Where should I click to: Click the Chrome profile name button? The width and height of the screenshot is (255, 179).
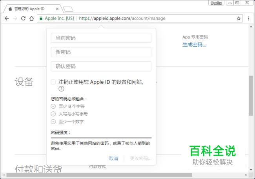coord(216,3)
